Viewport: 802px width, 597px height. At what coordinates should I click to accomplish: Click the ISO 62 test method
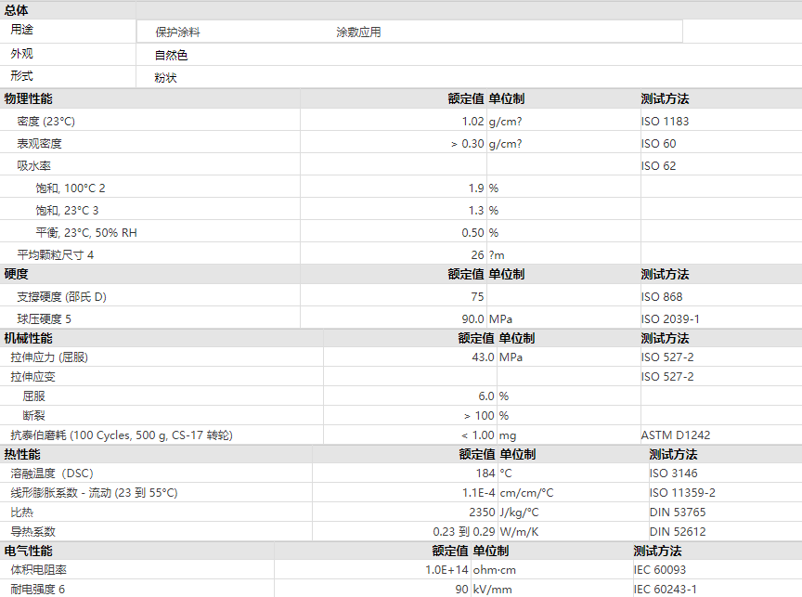(658, 165)
